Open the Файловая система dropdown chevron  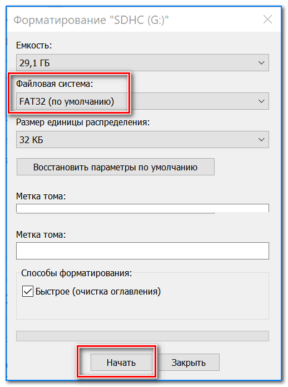(x=261, y=101)
